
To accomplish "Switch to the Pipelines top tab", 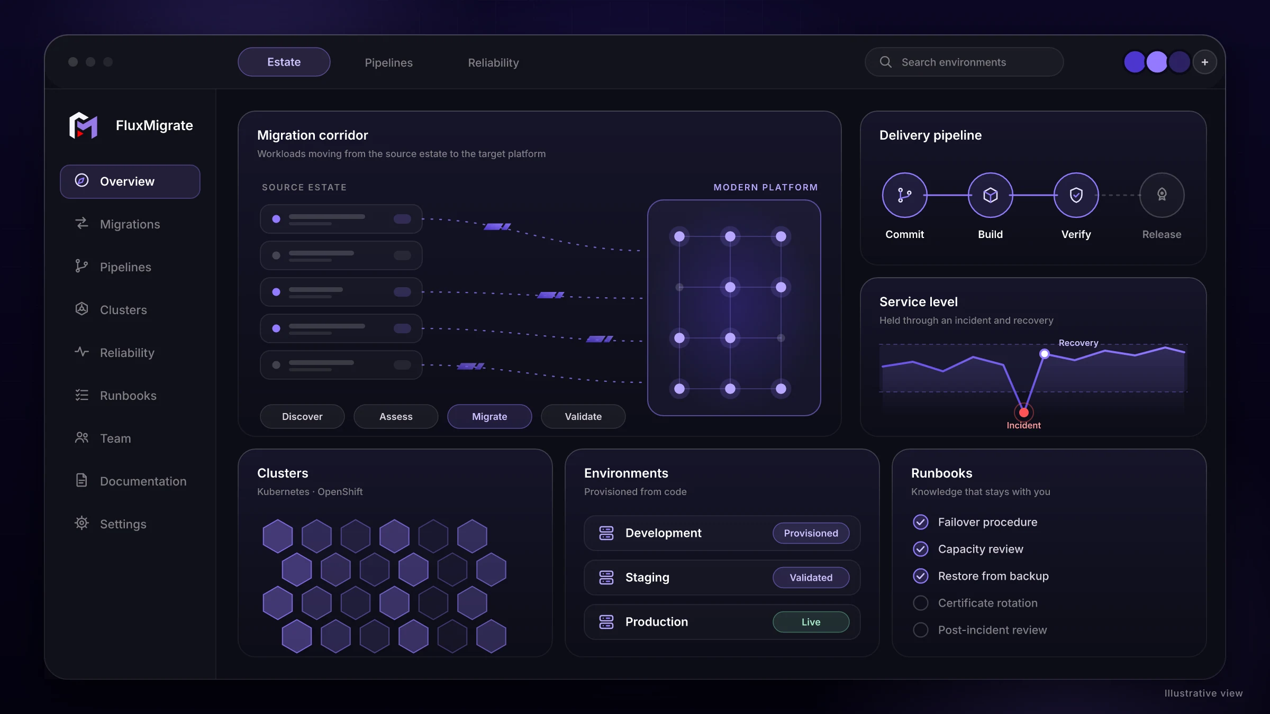I will click(389, 62).
